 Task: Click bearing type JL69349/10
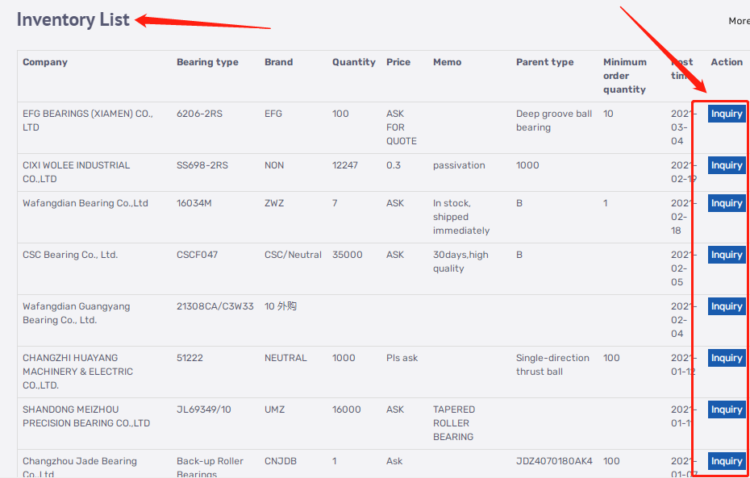coord(203,409)
